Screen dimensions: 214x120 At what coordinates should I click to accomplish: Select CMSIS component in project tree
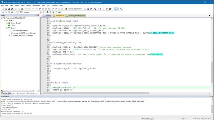tap(13, 26)
